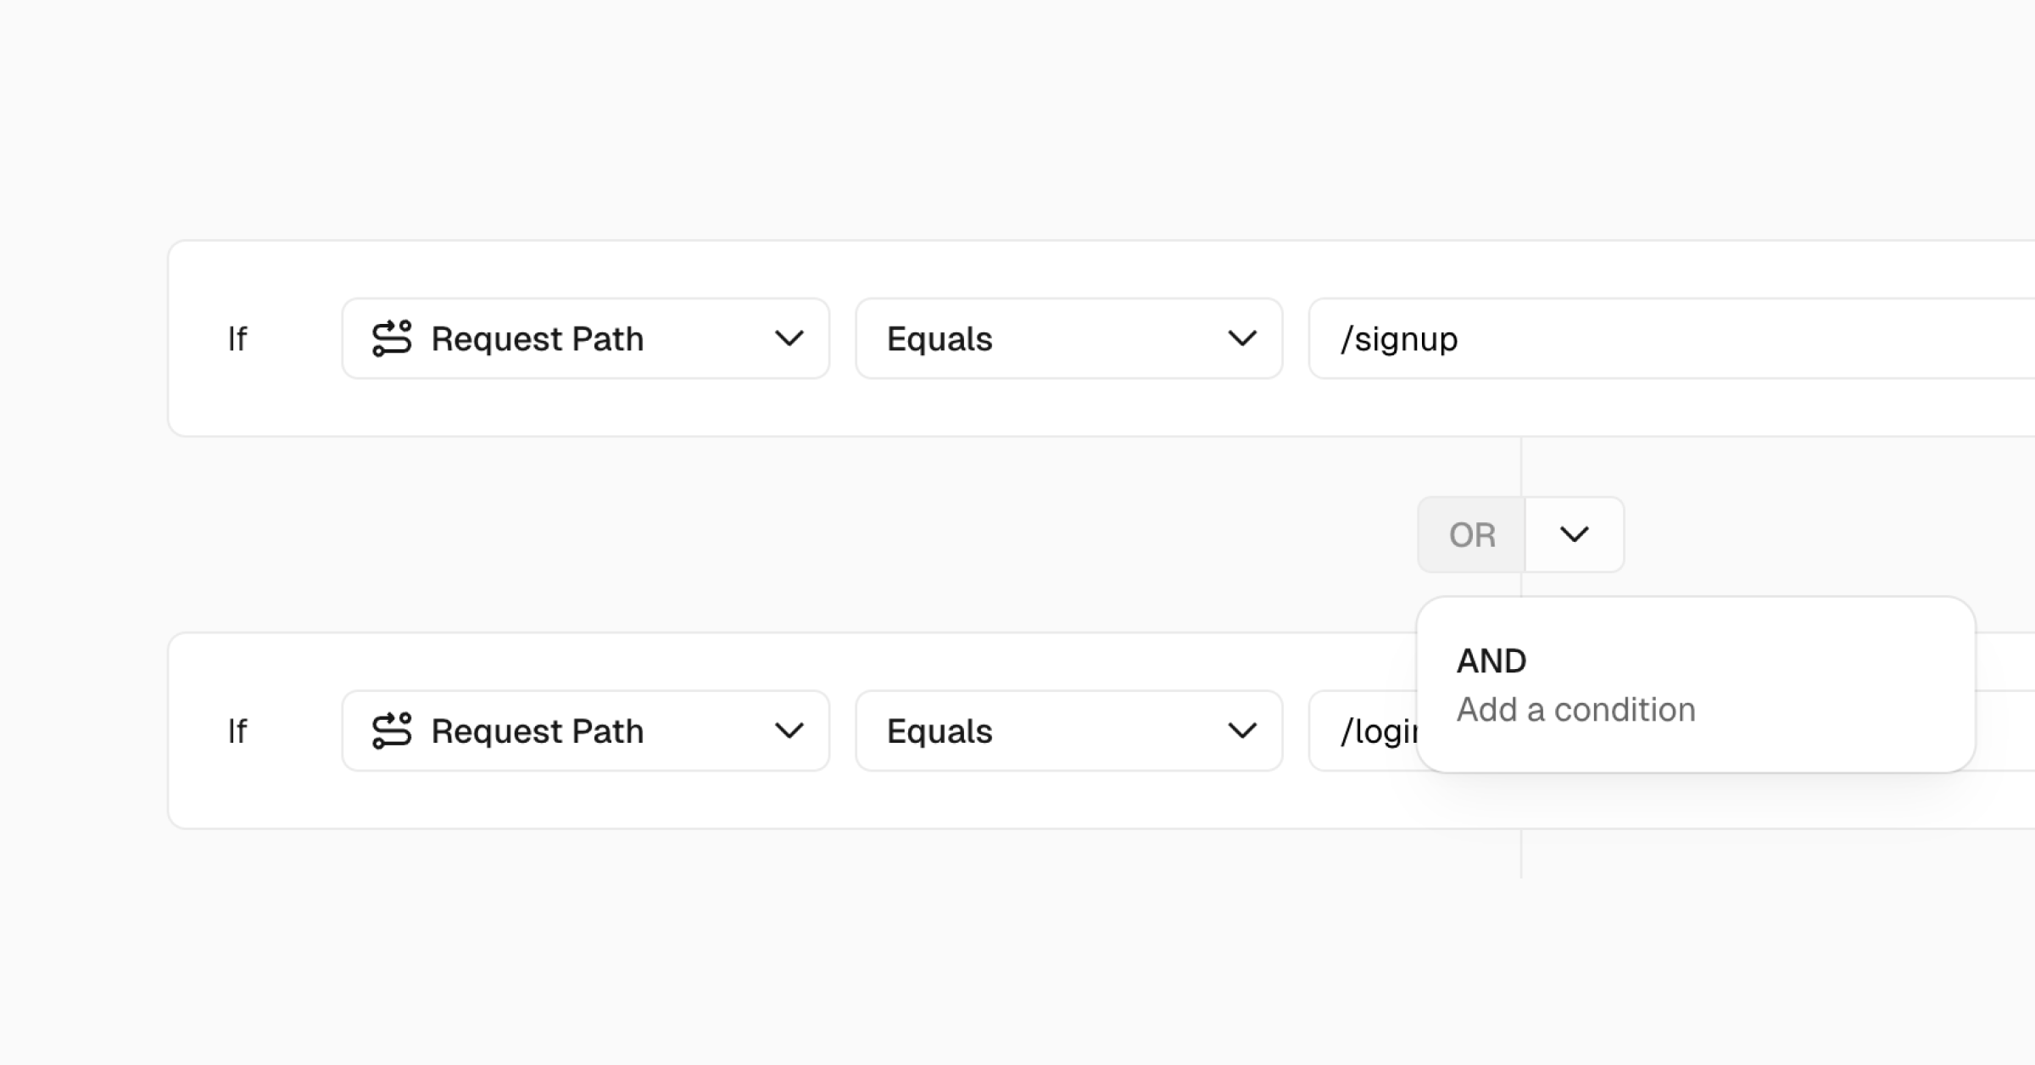Select the down arrow beside the OR label
Viewport: 2035px width, 1065px height.
pos(1575,534)
